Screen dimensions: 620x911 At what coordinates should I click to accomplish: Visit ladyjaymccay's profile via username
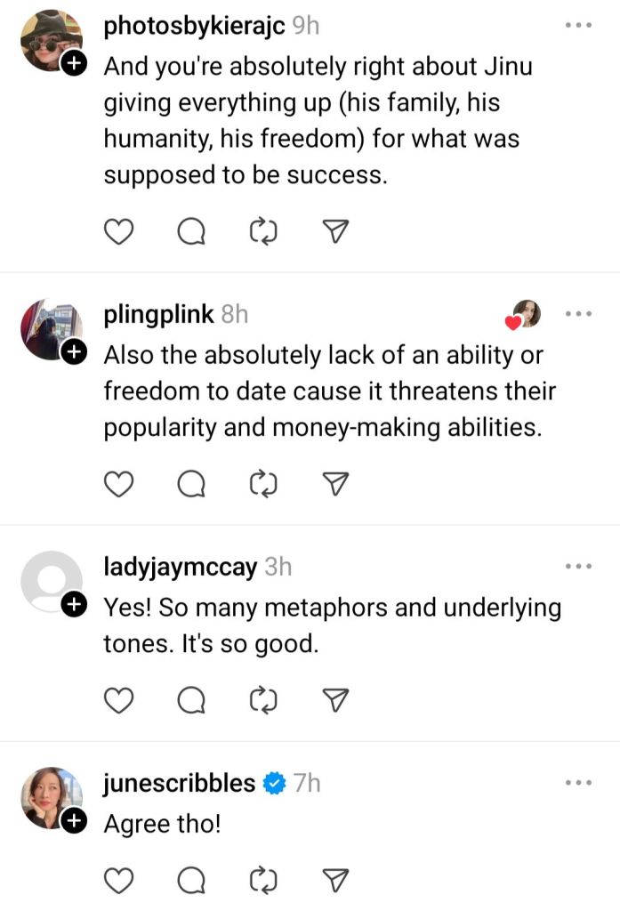tap(180, 567)
